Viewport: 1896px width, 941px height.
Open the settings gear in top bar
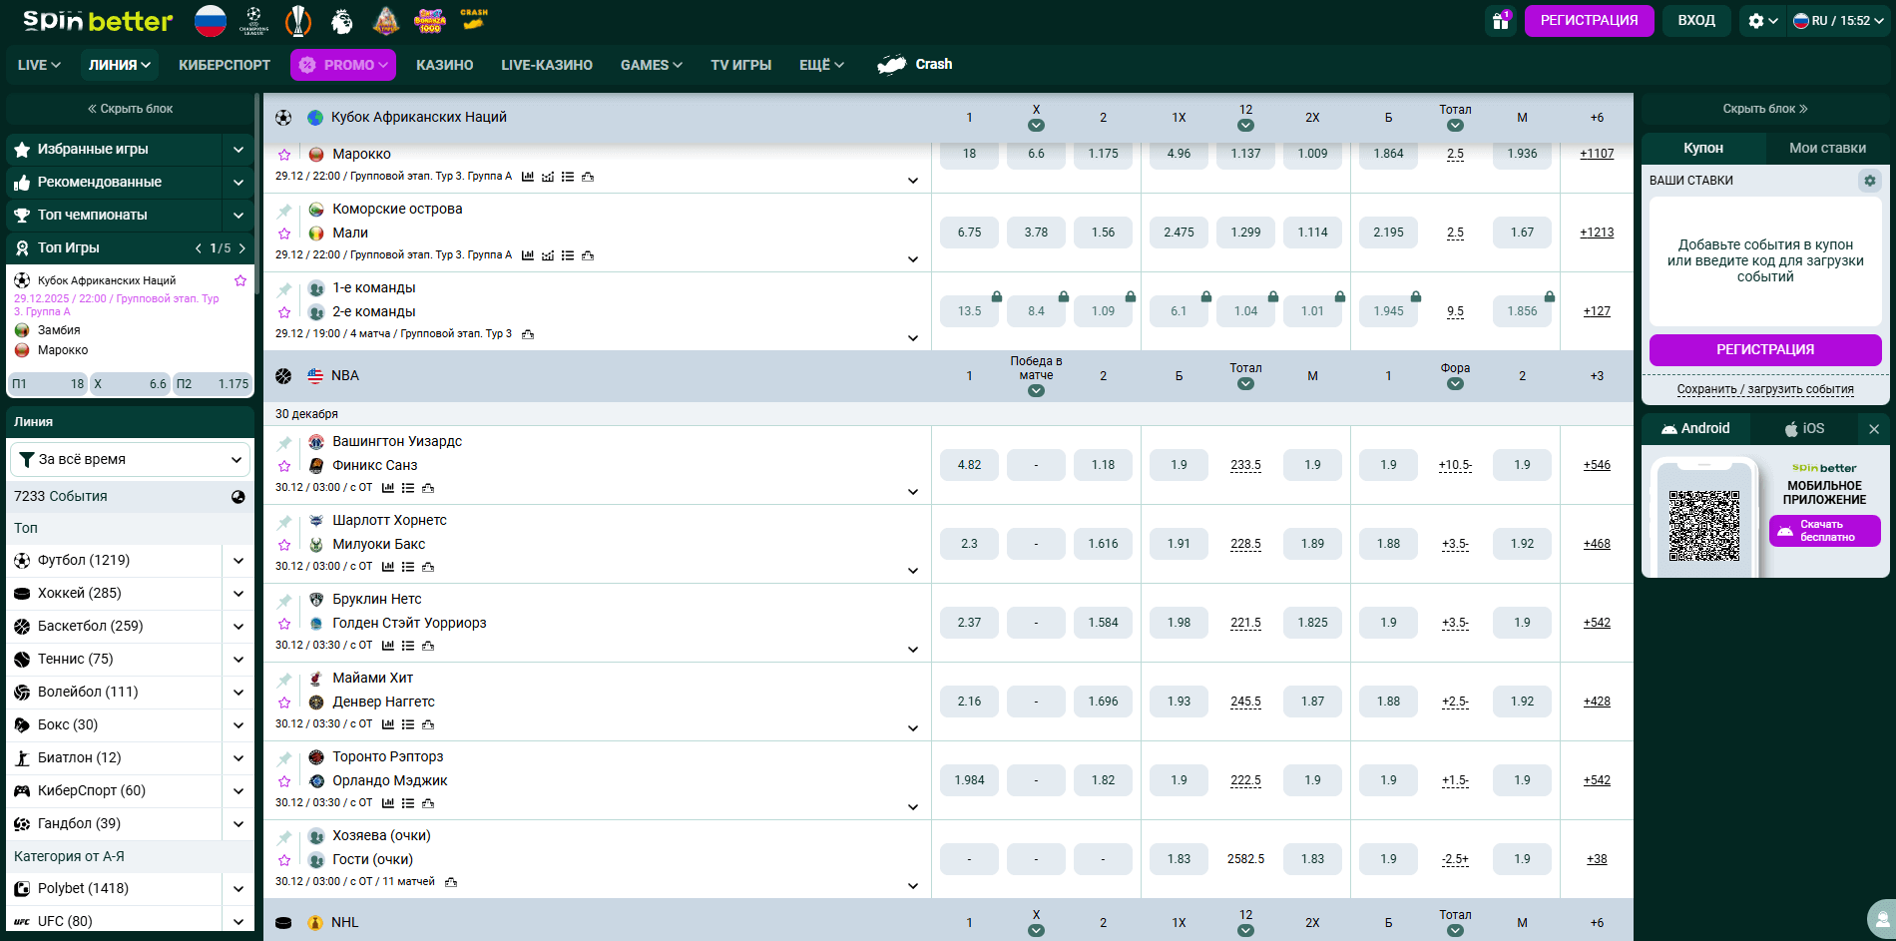pyautogui.click(x=1756, y=21)
